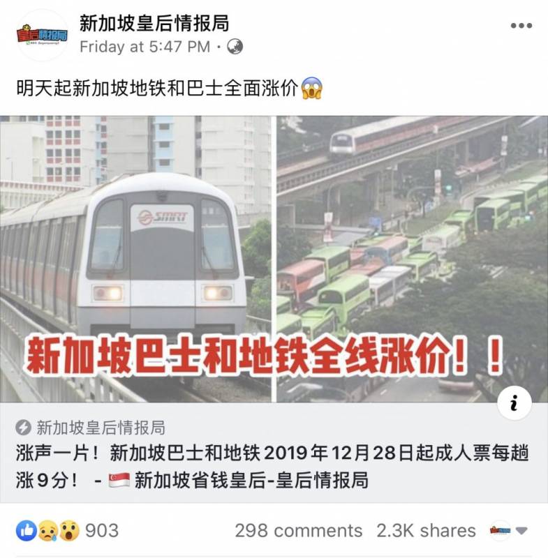View the 2.3K shares list

tap(426, 531)
